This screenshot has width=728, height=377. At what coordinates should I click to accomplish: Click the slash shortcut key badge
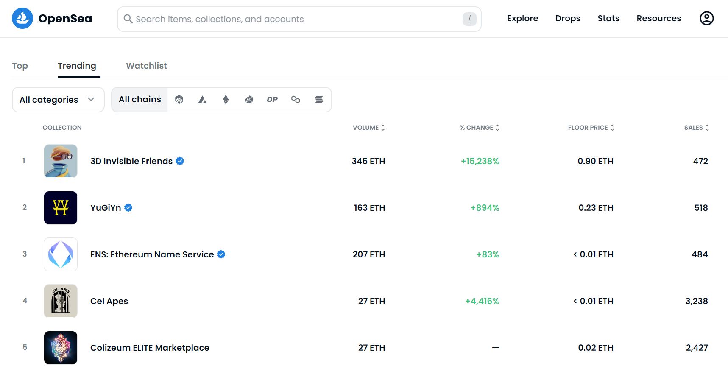(x=469, y=19)
